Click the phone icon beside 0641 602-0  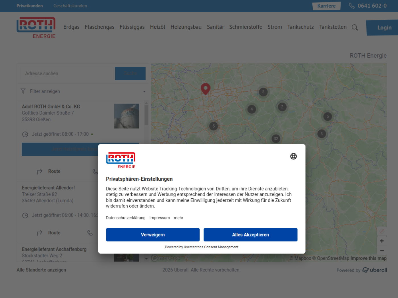pos(352,6)
